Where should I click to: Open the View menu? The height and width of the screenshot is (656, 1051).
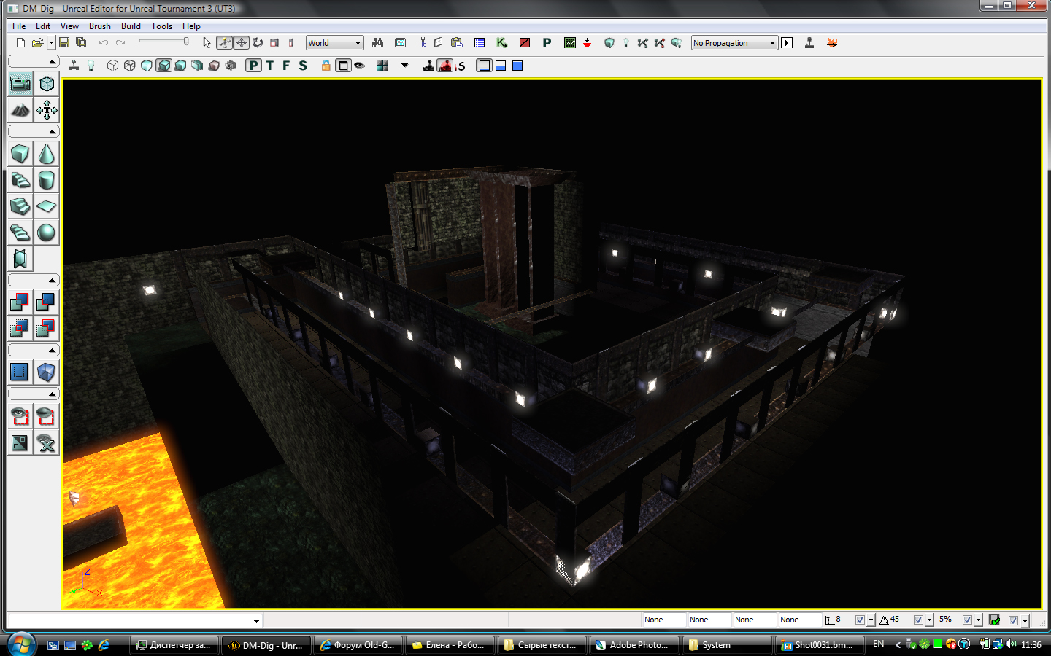tap(69, 26)
